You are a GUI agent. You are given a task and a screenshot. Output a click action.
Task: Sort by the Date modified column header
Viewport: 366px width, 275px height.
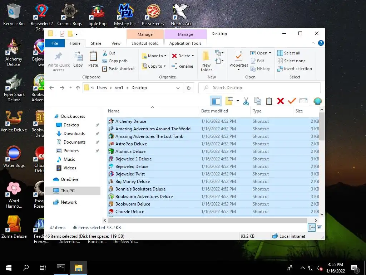tap(224, 111)
